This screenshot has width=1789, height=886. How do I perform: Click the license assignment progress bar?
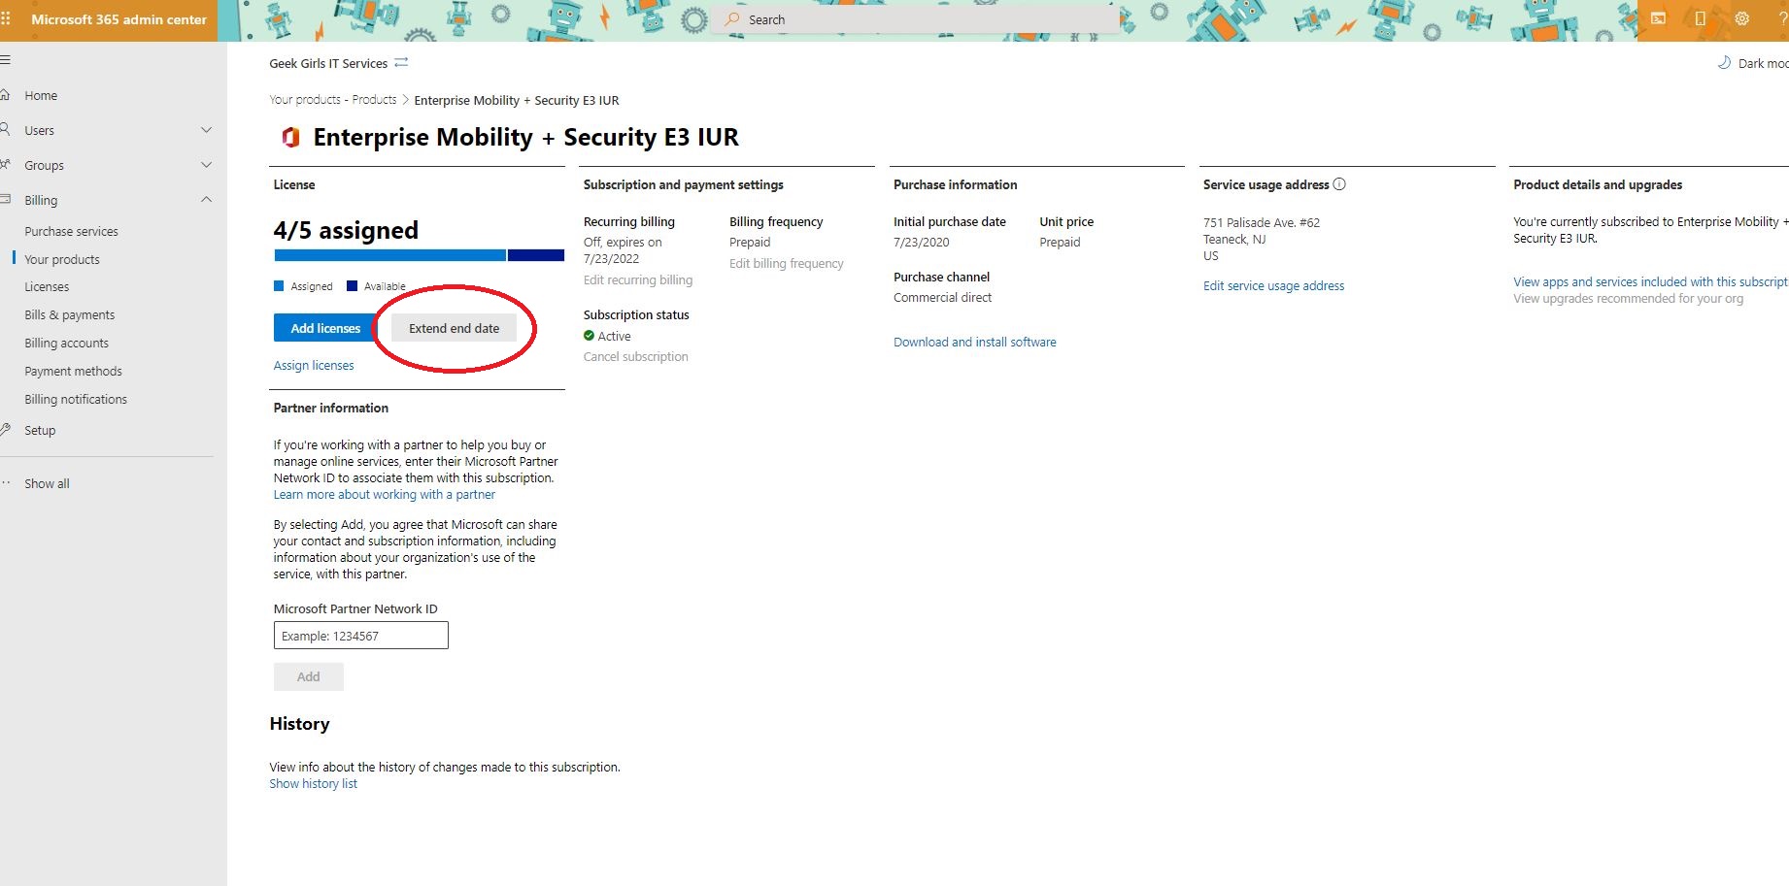419,255
